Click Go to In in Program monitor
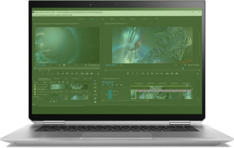234x148 pixels. click(143, 73)
